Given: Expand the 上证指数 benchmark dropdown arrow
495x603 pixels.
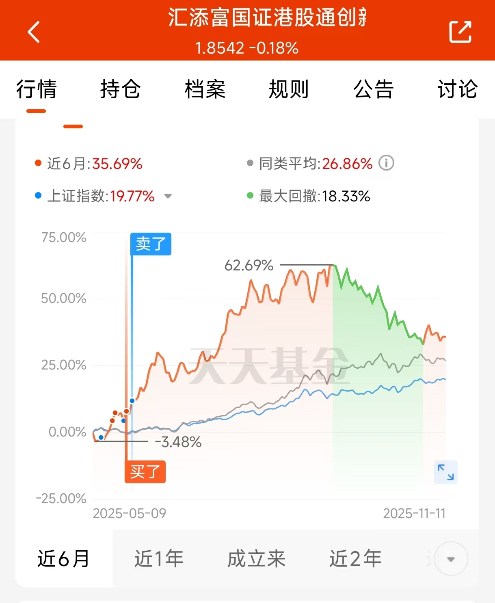Looking at the screenshot, I should coord(168,197).
